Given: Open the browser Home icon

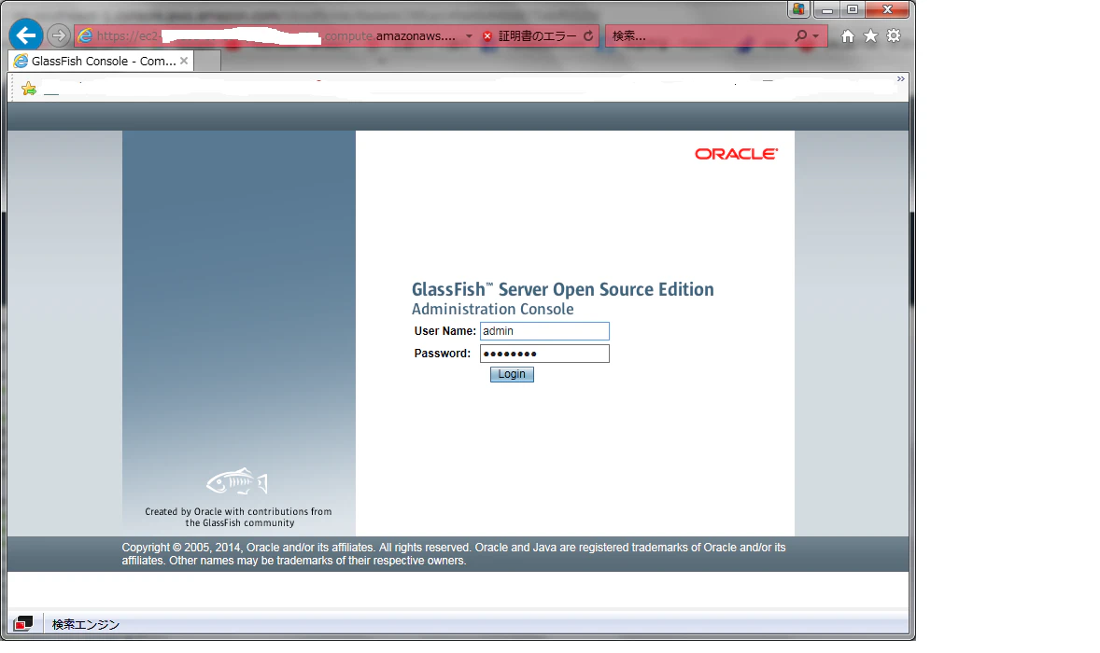Looking at the screenshot, I should [848, 35].
